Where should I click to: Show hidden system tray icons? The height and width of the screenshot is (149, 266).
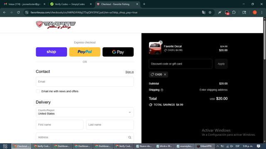(218, 146)
